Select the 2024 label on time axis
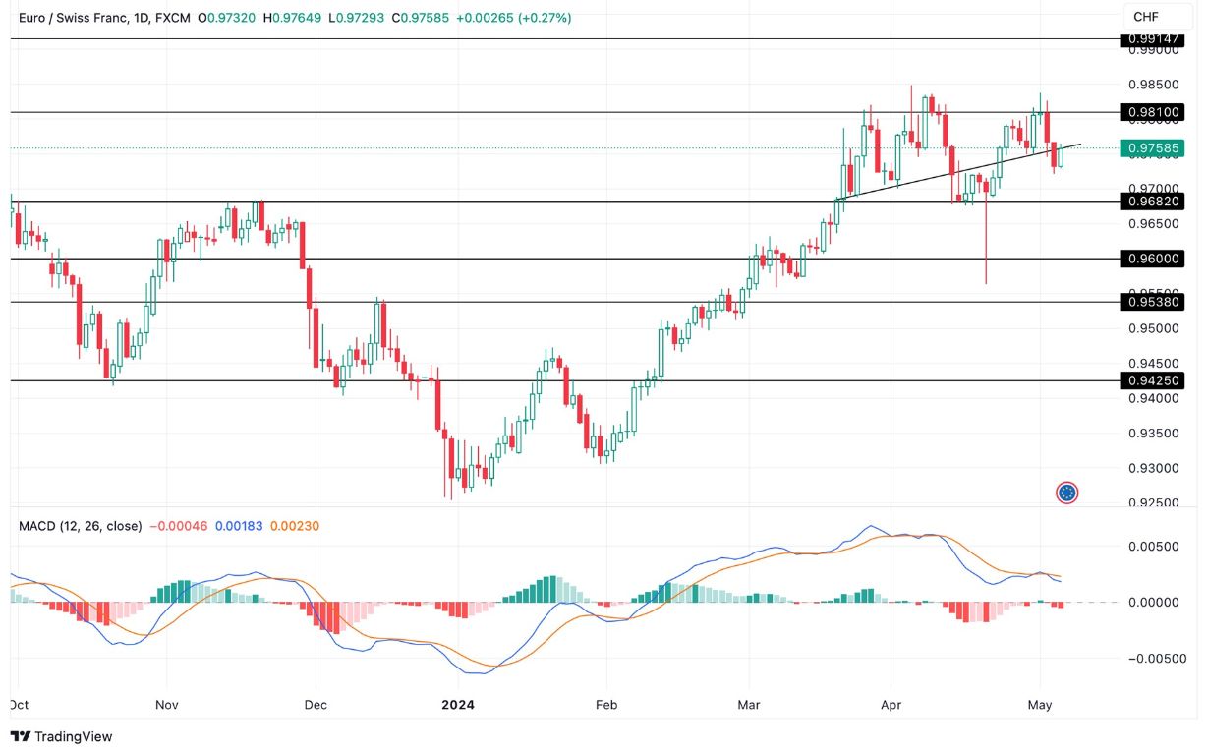Viewport: 1207px width, 755px height. coord(459,705)
